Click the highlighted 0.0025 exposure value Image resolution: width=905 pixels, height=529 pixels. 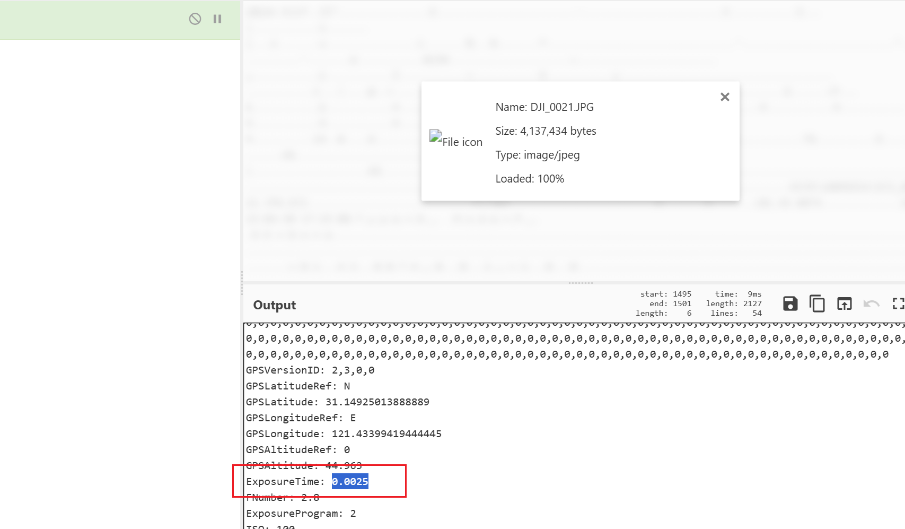coord(350,482)
